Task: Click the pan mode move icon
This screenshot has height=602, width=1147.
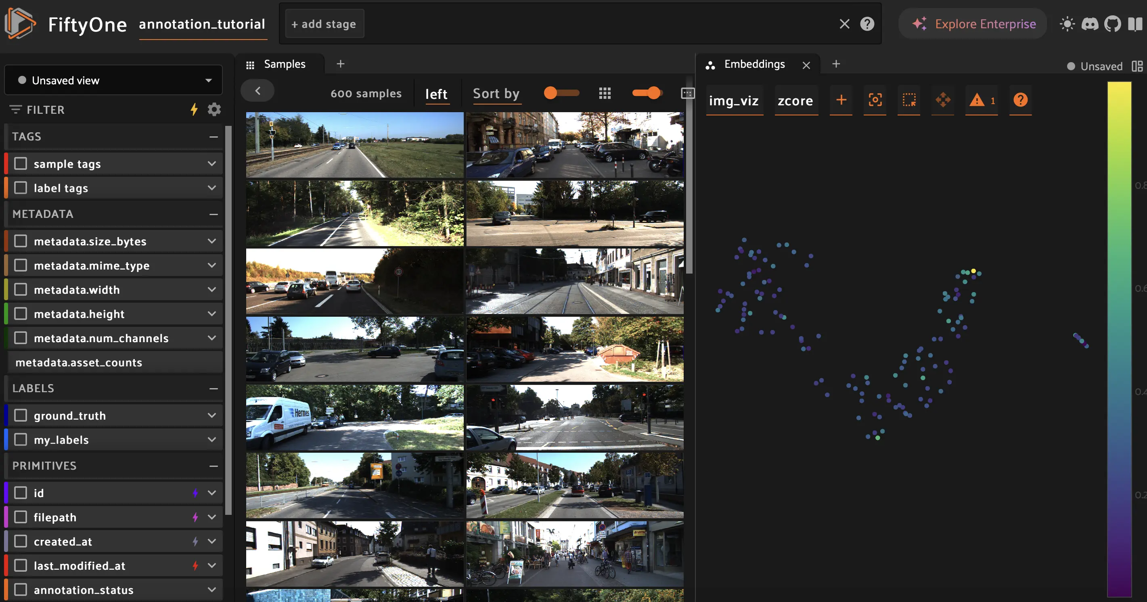Action: coord(943,100)
